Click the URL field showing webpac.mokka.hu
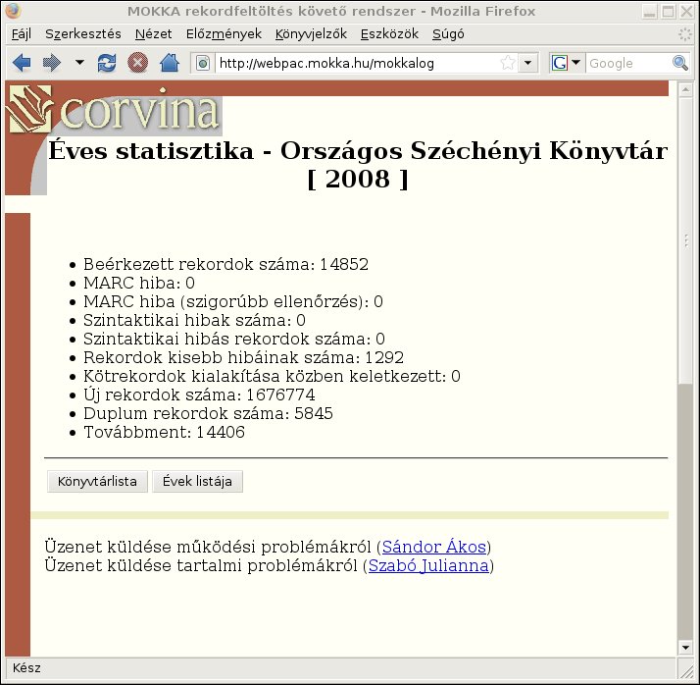The image size is (700, 685). (x=357, y=63)
